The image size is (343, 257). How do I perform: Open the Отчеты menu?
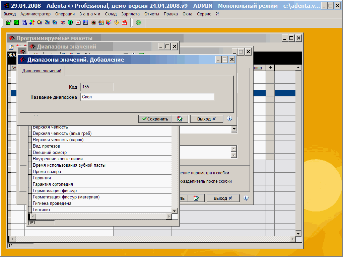pos(152,14)
